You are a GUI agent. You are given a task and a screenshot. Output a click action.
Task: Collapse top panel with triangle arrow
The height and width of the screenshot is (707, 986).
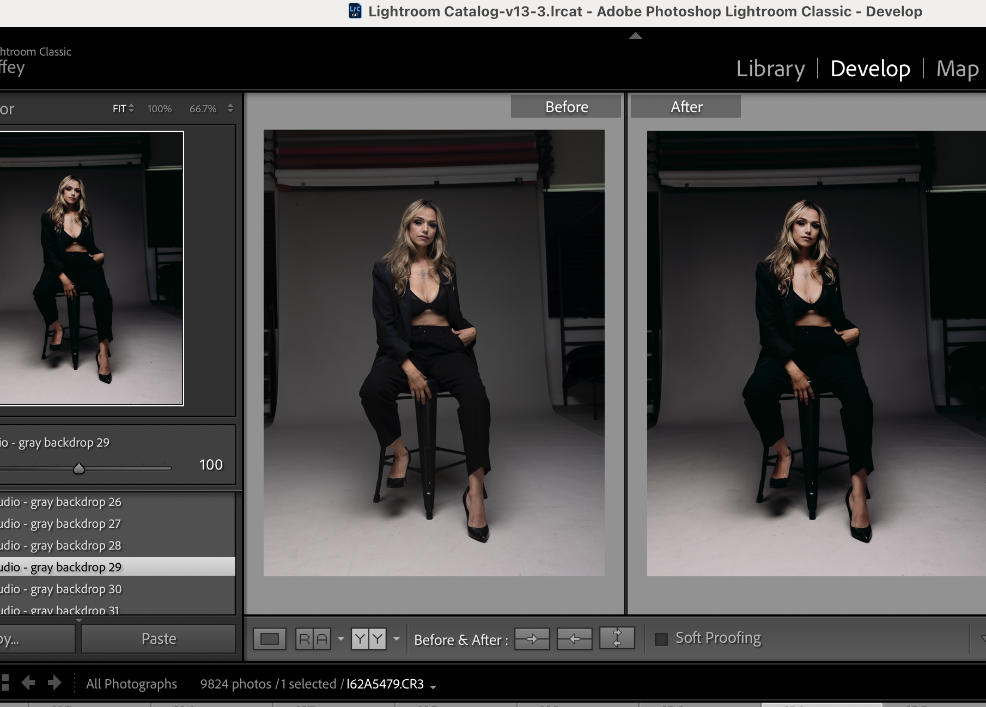coord(635,36)
